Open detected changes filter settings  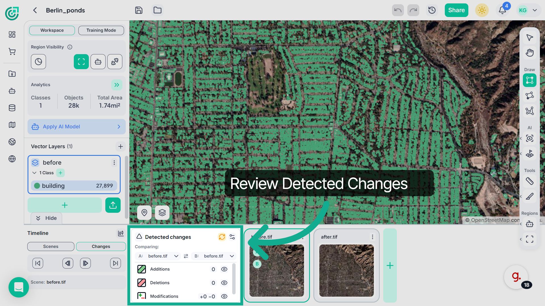232,237
